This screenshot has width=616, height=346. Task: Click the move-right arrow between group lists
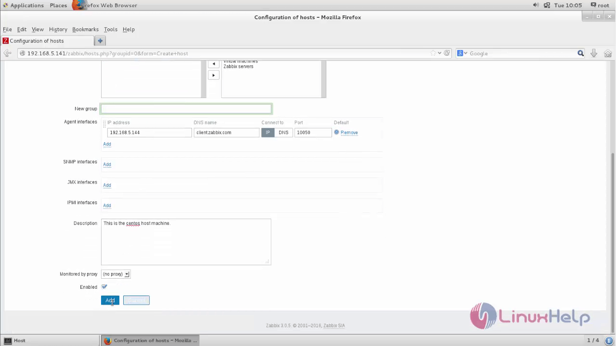pyautogui.click(x=214, y=75)
